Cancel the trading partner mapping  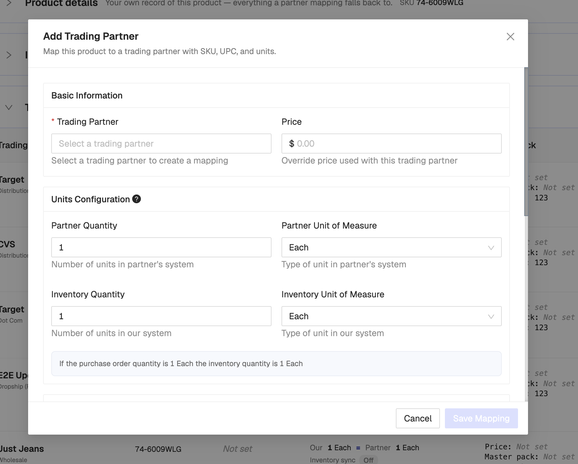418,418
